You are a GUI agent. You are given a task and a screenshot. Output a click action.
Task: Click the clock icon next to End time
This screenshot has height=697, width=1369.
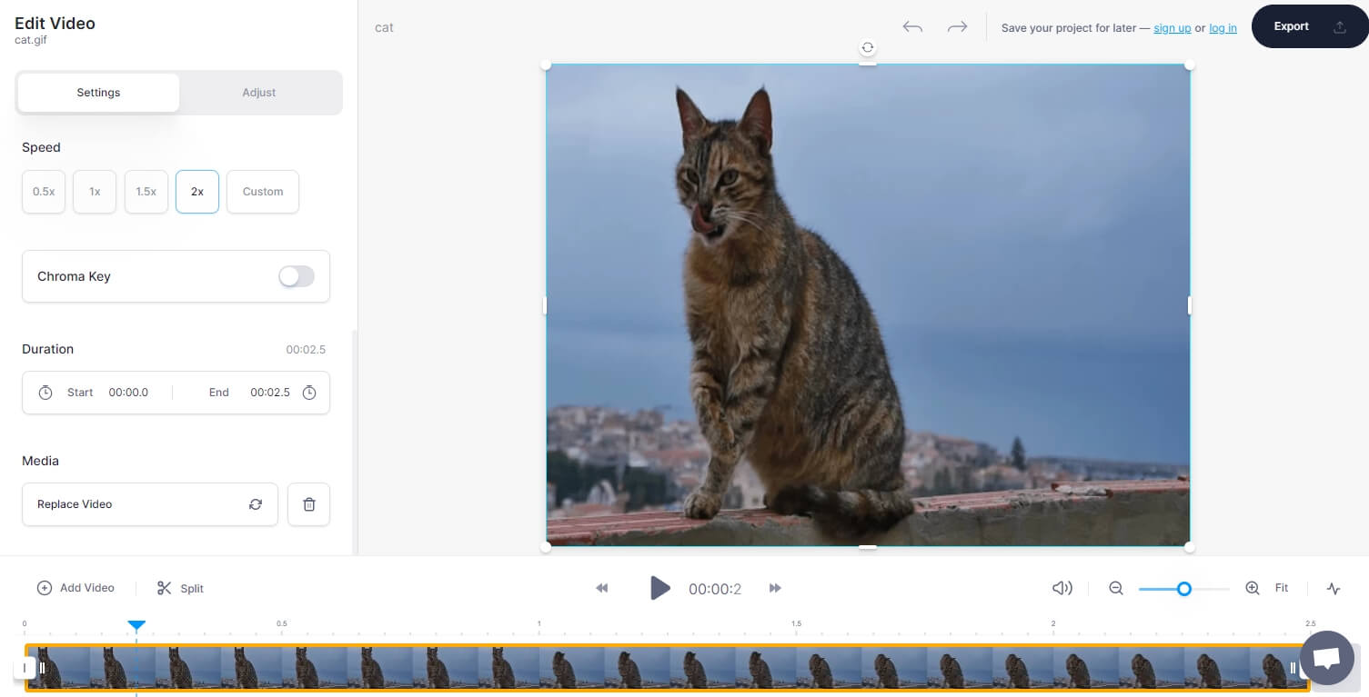[309, 393]
